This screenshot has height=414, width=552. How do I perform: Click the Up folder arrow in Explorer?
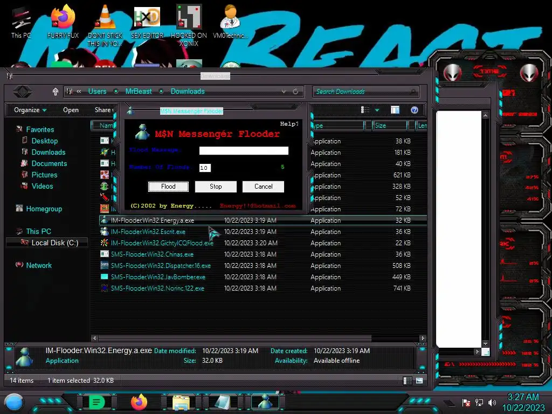click(x=56, y=92)
